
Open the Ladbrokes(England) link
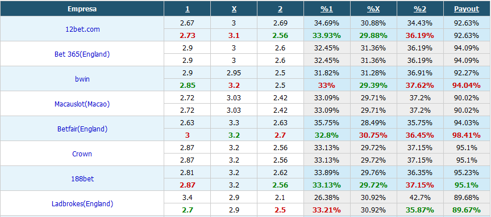click(x=82, y=204)
